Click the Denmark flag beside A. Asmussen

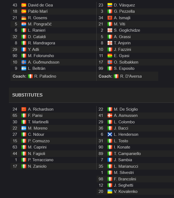110,116
